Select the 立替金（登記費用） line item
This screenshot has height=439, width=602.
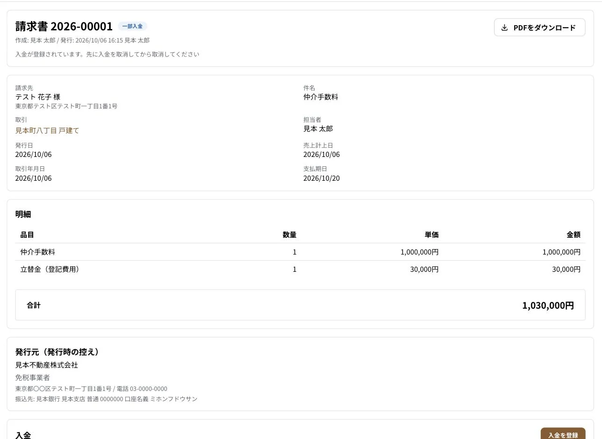click(x=50, y=269)
